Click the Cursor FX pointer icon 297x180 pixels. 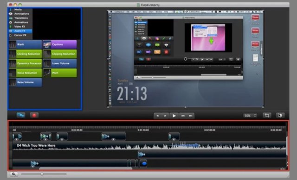11,35
